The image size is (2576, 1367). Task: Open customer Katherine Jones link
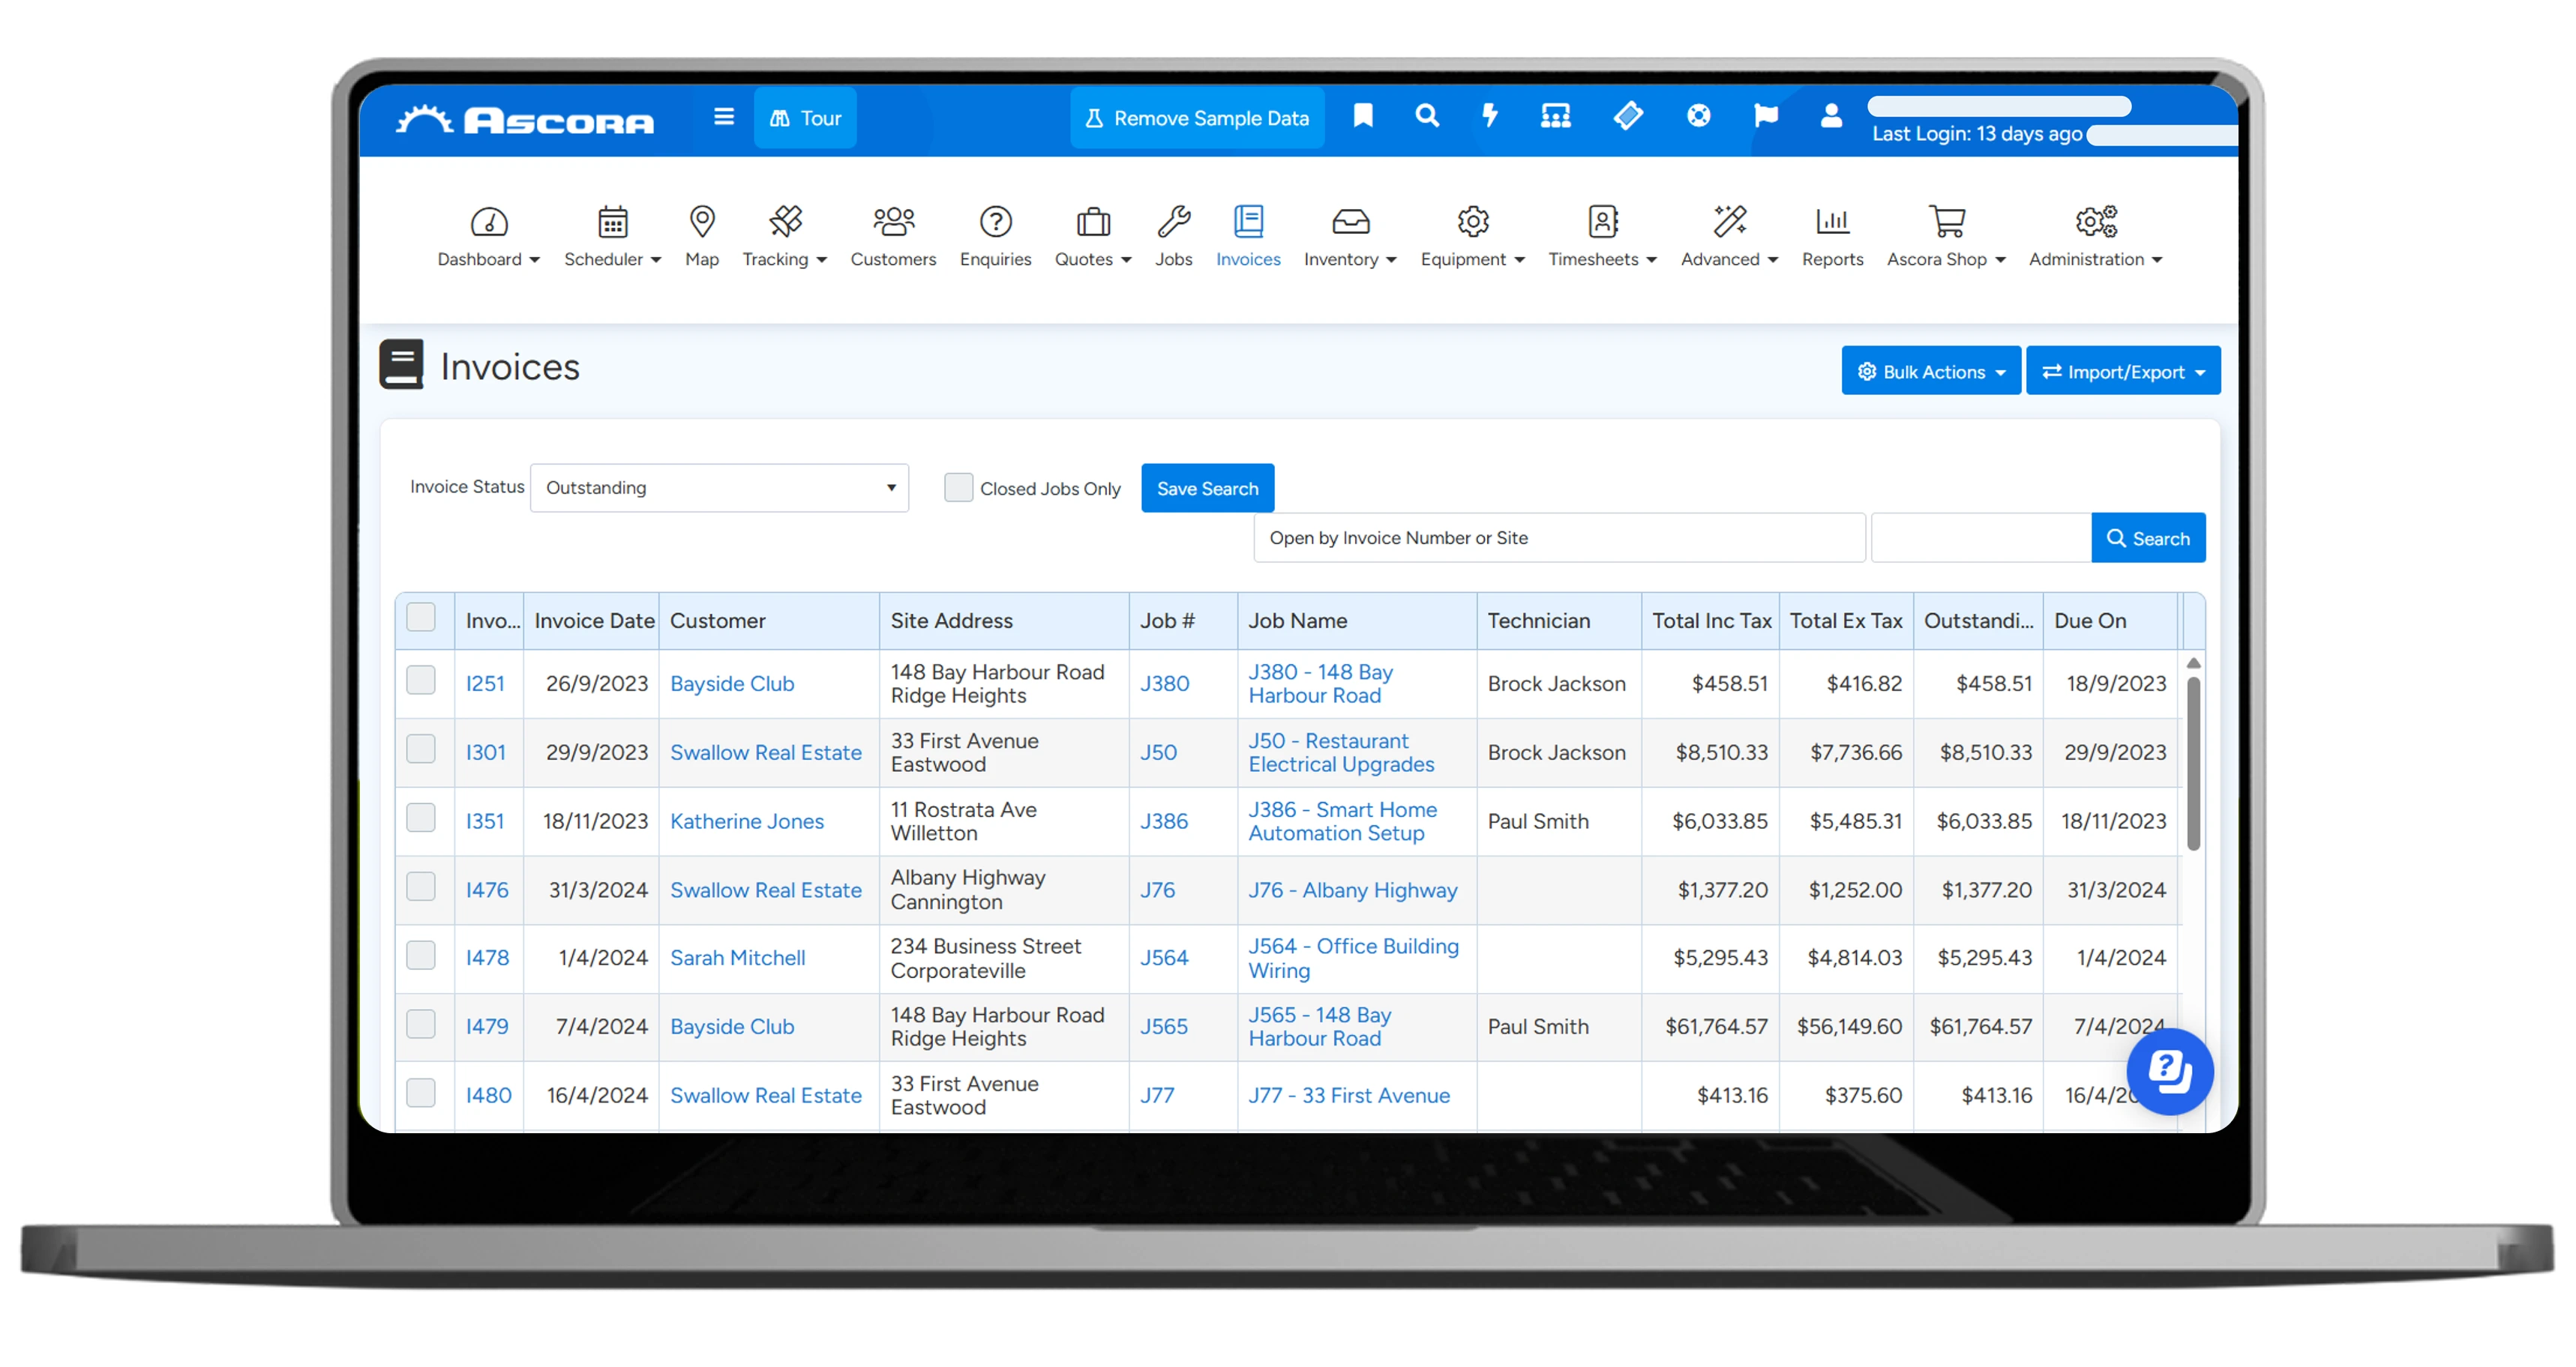747,821
